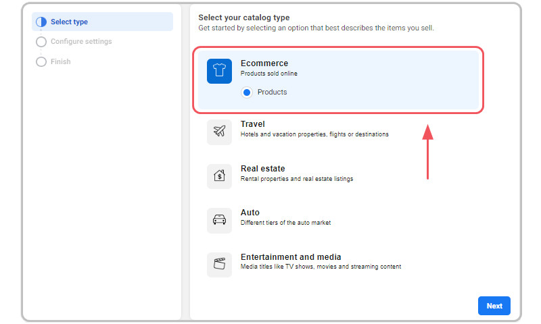Image resolution: width=541 pixels, height=324 pixels.
Task: Click the 'Get started by selecting' subtitle
Action: pyautogui.click(x=316, y=28)
